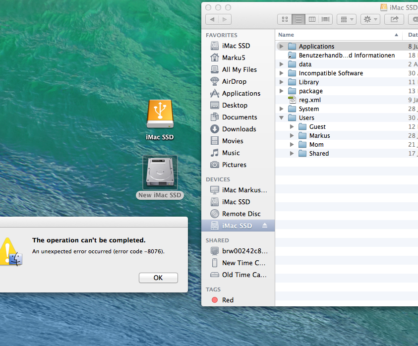Select highlighted iMac SSD device in sidebar
The height and width of the screenshot is (346, 418).
click(238, 226)
